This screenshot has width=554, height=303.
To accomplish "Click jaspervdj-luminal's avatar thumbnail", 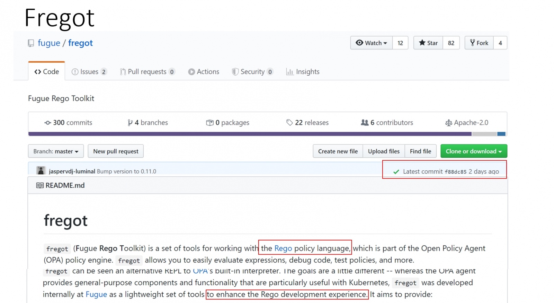I will point(41,170).
